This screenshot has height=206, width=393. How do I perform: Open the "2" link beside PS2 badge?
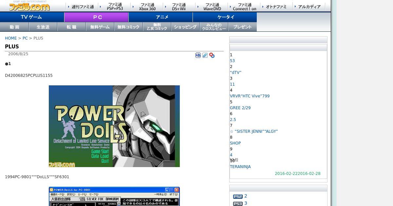(246, 196)
